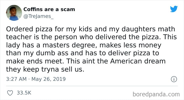View the 33.5K likes count

pyautogui.click(x=24, y=93)
